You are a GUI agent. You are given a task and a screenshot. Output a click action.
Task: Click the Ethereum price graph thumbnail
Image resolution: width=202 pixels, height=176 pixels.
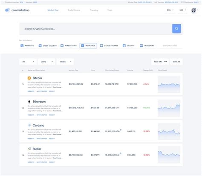click(x=169, y=108)
